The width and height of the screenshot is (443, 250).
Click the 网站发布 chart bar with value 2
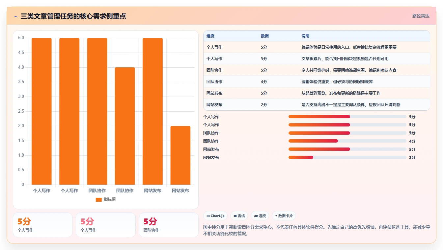pyautogui.click(x=180, y=155)
